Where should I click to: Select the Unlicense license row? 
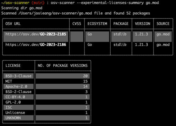[x=47, y=113]
